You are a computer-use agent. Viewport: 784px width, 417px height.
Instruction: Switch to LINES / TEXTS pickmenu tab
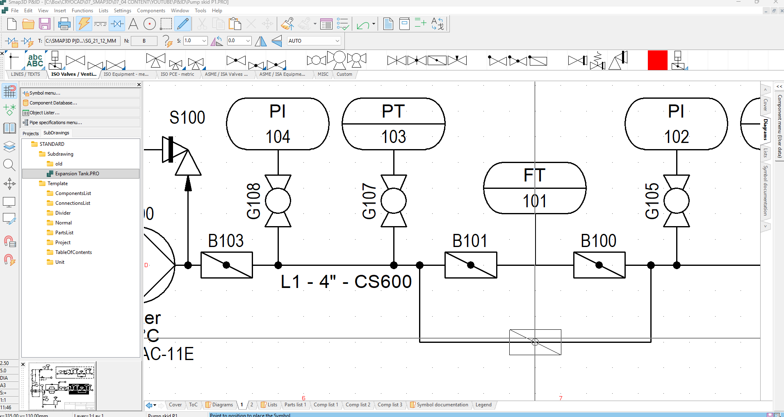click(x=25, y=74)
